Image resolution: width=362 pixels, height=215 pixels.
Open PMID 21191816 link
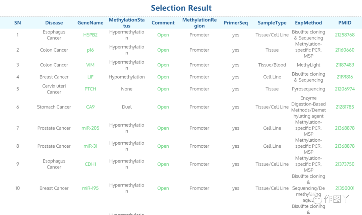pyautogui.click(x=345, y=77)
